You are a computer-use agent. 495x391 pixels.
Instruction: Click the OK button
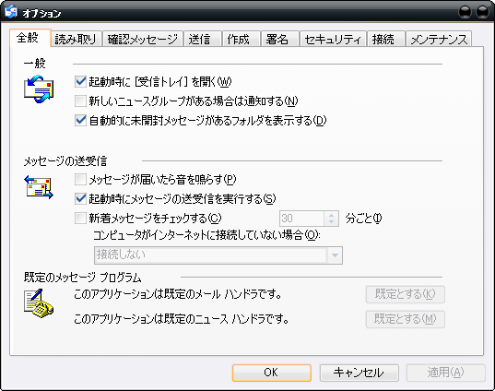point(272,373)
